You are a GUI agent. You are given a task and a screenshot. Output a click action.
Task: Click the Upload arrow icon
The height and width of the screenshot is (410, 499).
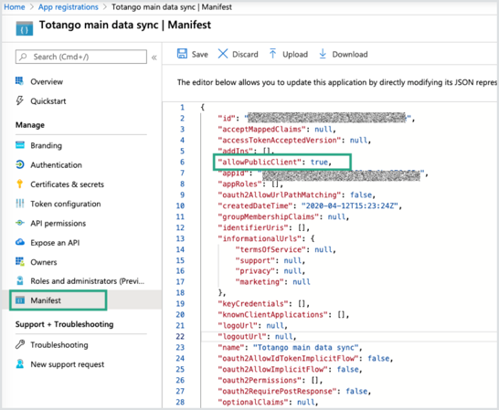tap(272, 54)
